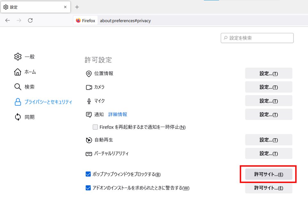Open 設定 for バーチャルリアリティ permissions

(269, 153)
